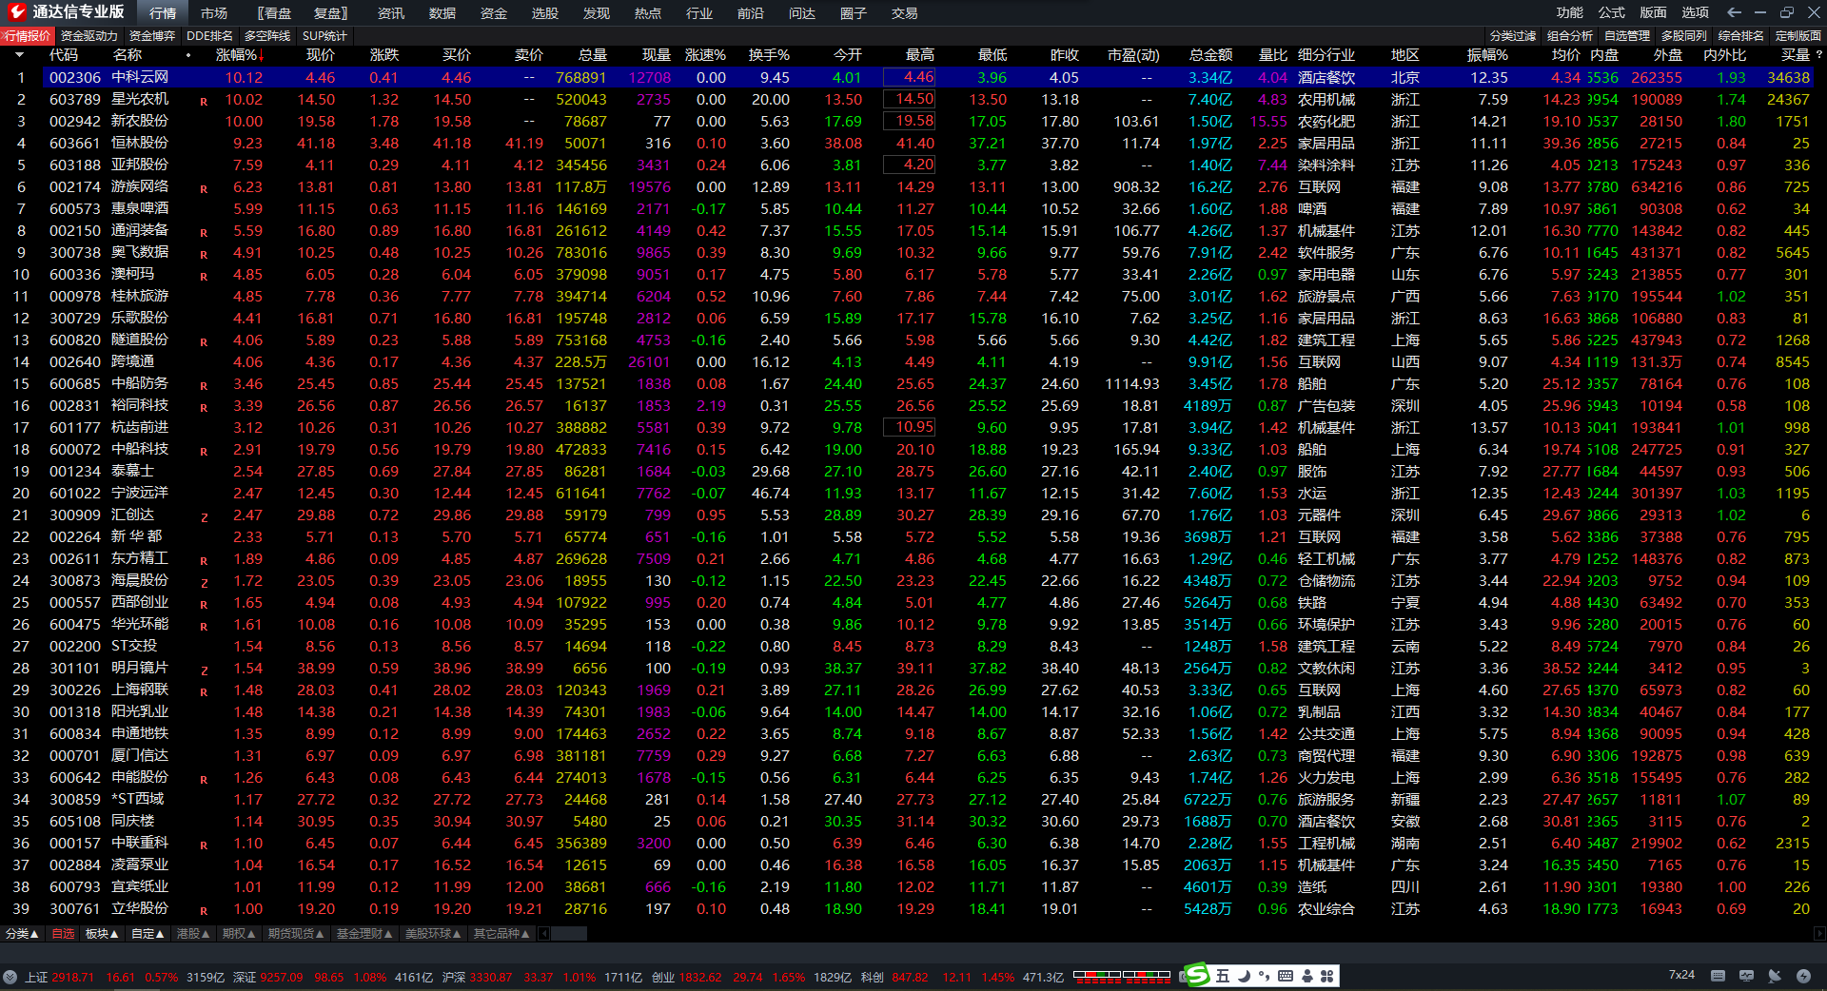Click the 通达信 red logo icon
This screenshot has height=991, width=1827.
click(x=16, y=12)
